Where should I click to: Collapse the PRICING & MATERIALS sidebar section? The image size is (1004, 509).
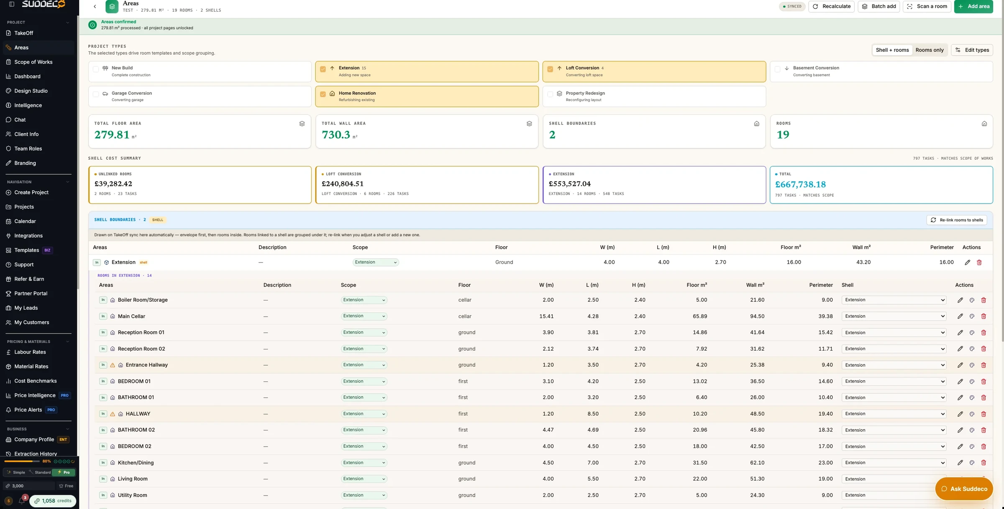67,342
